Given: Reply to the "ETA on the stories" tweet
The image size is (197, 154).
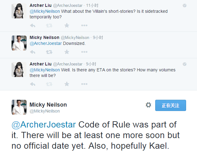Looking at the screenshot, I should coord(33,84).
